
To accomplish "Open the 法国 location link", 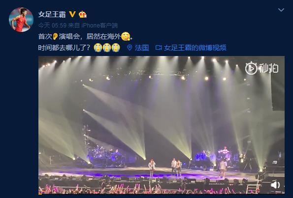I will click(142, 48).
